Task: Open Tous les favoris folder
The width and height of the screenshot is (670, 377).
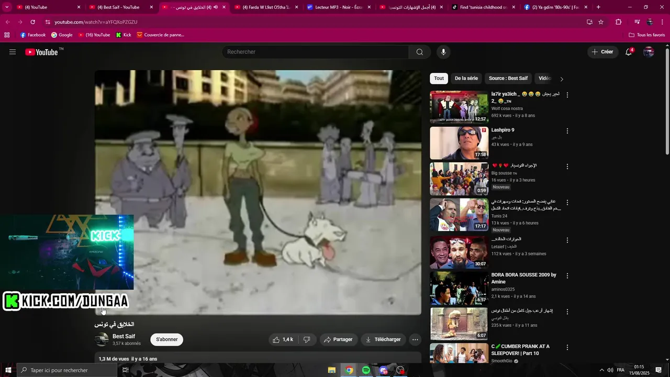Action: coord(647,35)
